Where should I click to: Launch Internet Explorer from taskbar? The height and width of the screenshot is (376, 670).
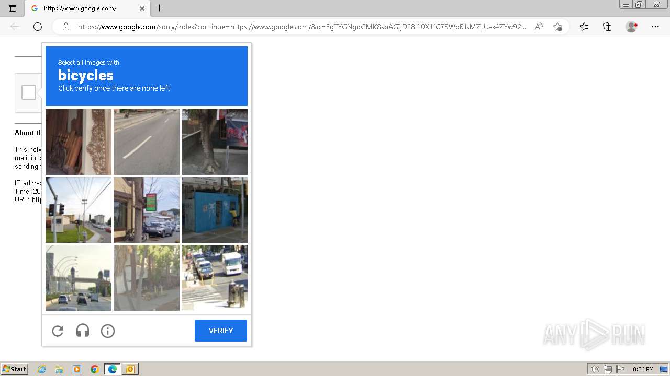pos(42,369)
